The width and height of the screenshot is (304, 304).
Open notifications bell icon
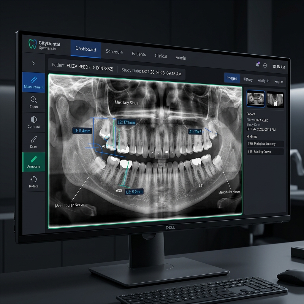point(257,64)
